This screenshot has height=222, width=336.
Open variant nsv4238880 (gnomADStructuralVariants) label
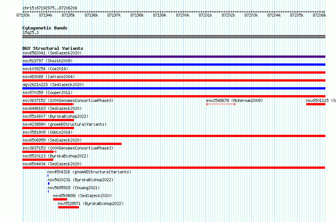(65, 124)
